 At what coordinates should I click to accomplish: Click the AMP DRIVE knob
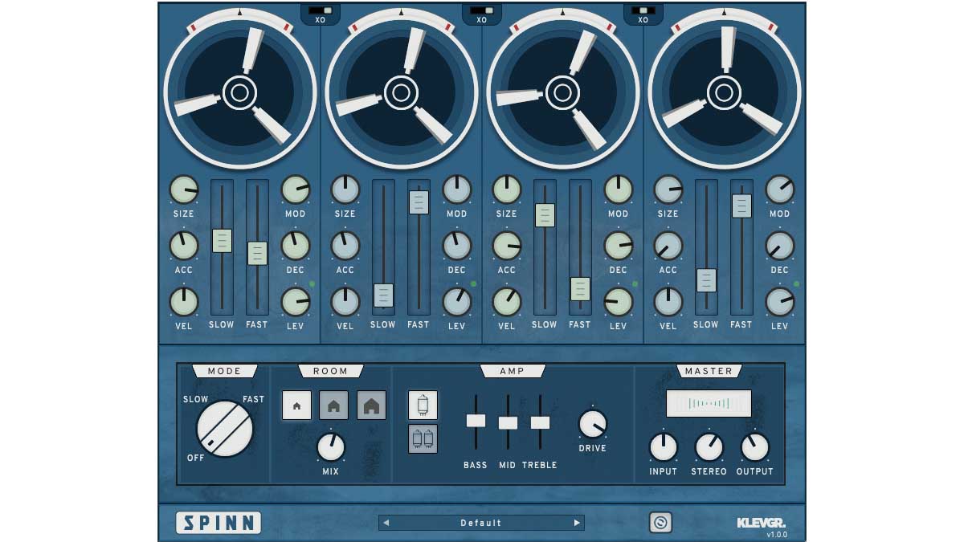pos(593,424)
